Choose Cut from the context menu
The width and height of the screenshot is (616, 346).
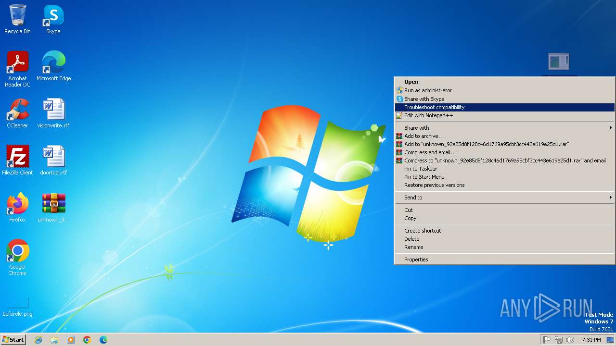tap(504, 210)
